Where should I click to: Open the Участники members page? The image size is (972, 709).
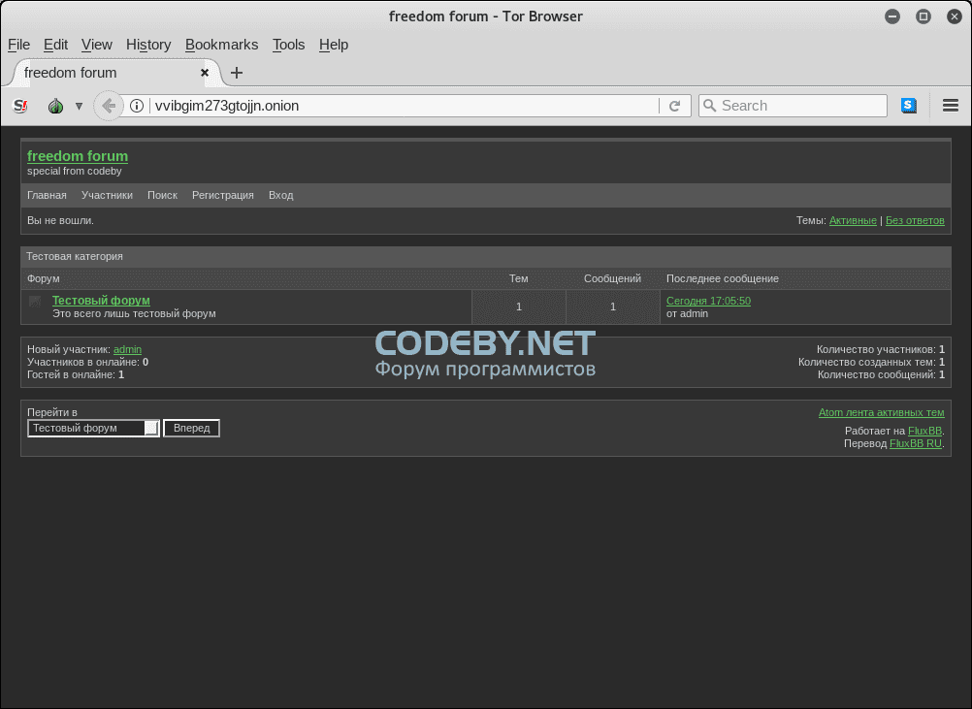pyautogui.click(x=108, y=195)
